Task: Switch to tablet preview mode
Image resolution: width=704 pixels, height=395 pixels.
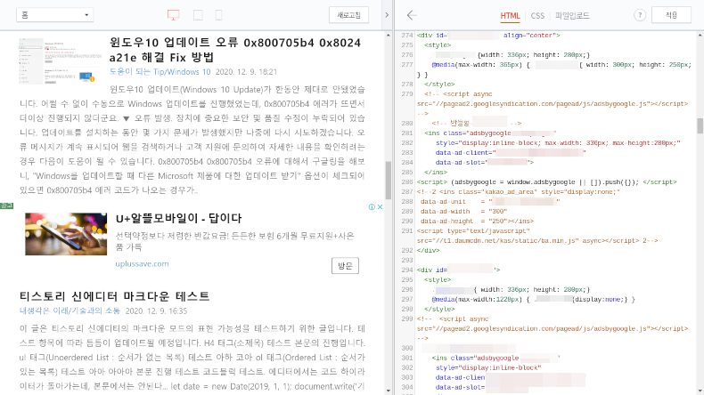Action: [x=198, y=15]
